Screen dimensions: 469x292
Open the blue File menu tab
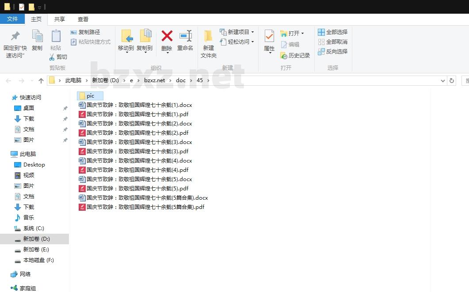click(x=12, y=19)
